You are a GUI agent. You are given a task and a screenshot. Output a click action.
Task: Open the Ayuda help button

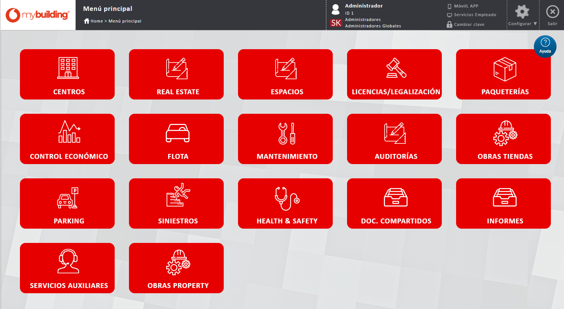coord(545,46)
